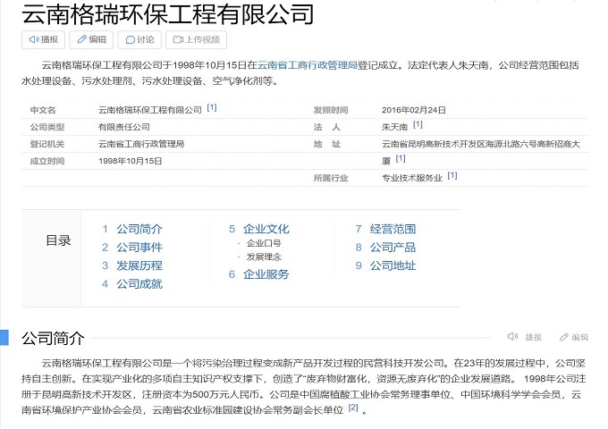Click the 发照时间 value 2016年02月24日
The height and width of the screenshot is (429, 608).
pos(413,110)
